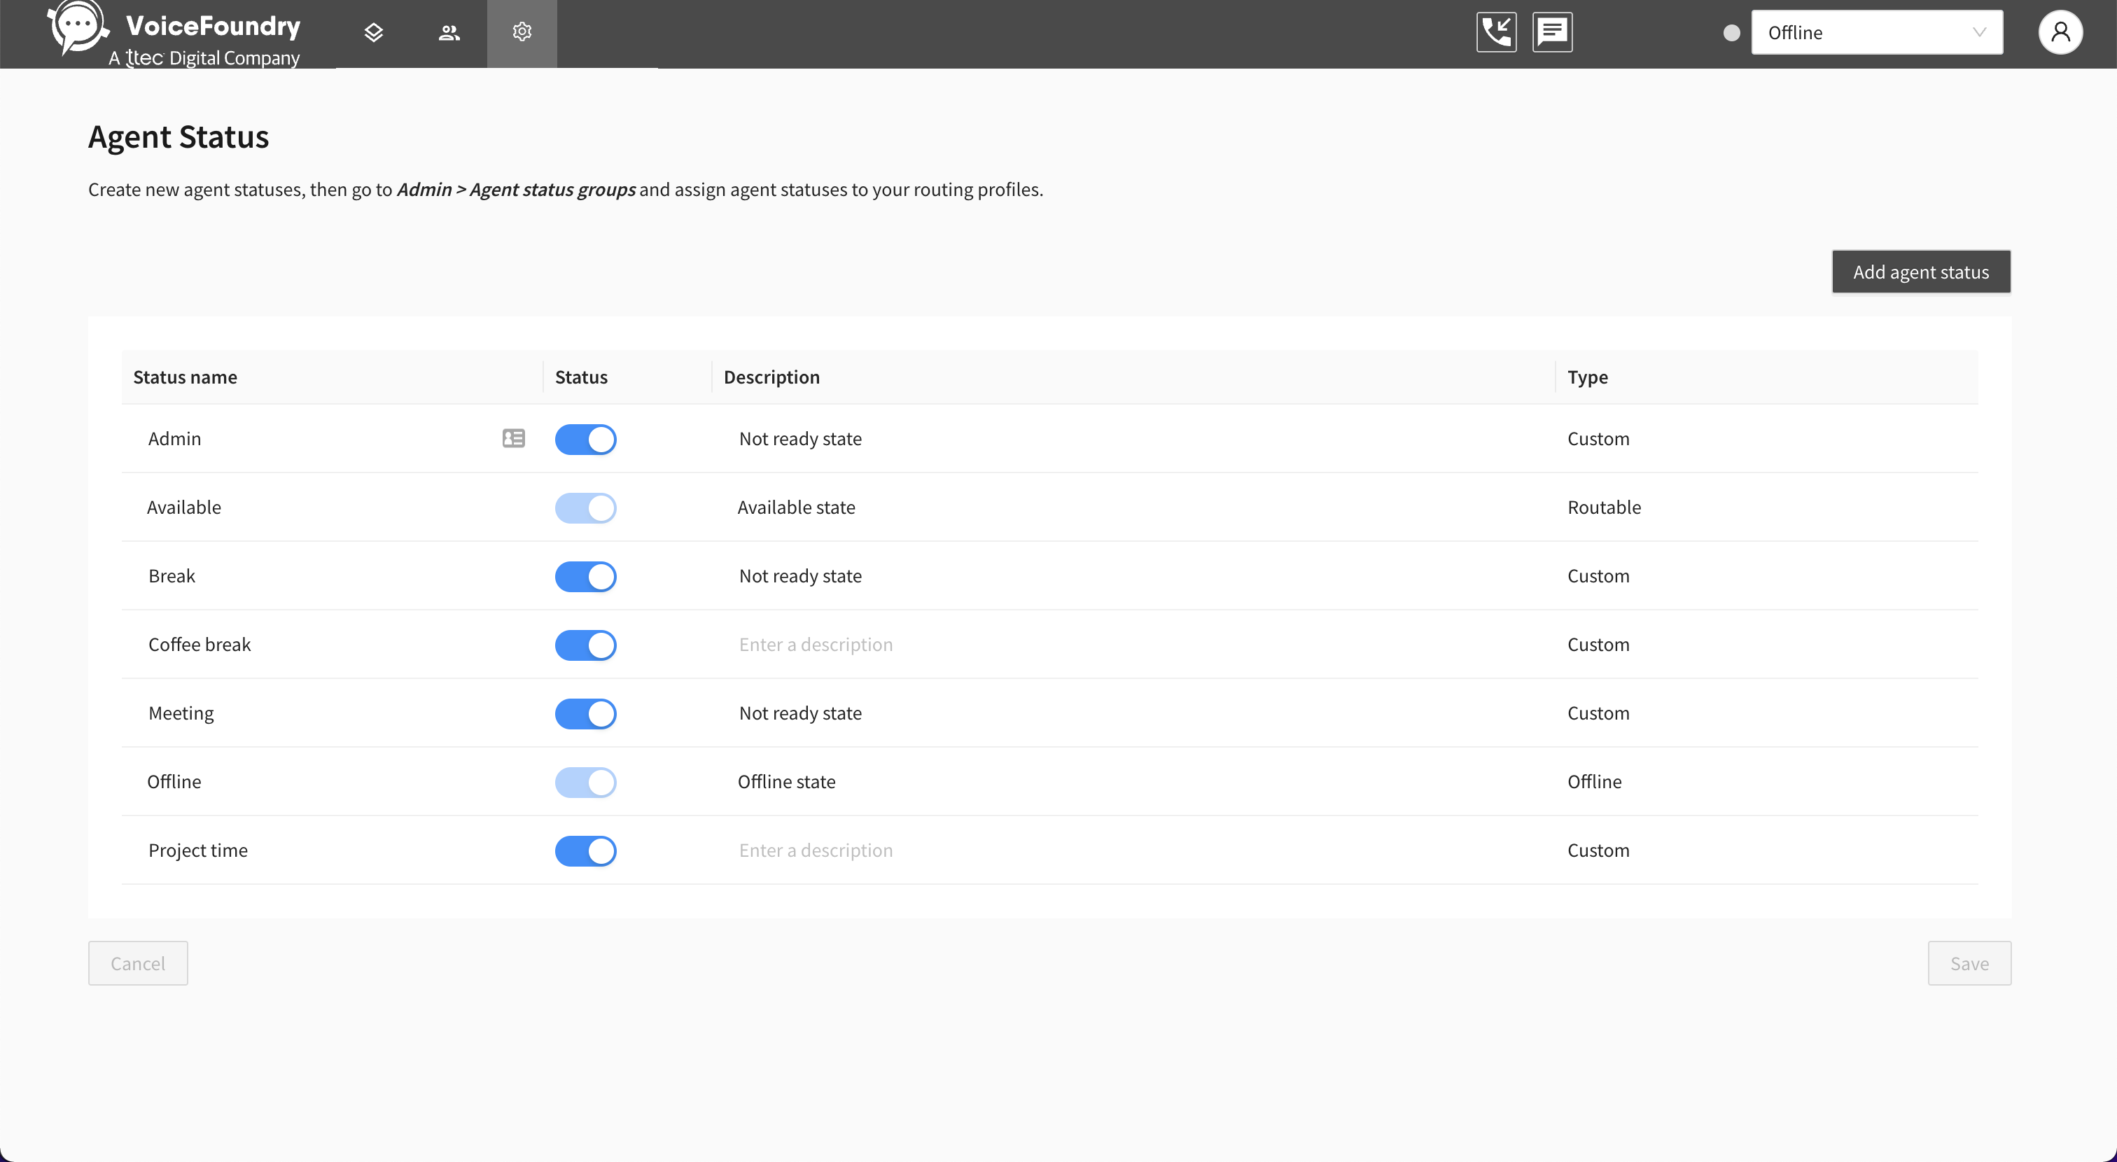The width and height of the screenshot is (2117, 1162).
Task: Click the contact card icon in Admin row
Action: pyautogui.click(x=514, y=438)
